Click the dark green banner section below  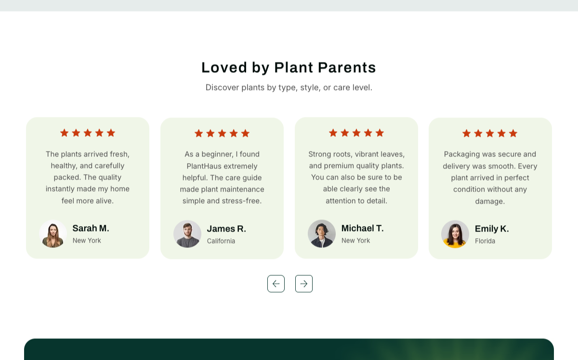point(289,349)
